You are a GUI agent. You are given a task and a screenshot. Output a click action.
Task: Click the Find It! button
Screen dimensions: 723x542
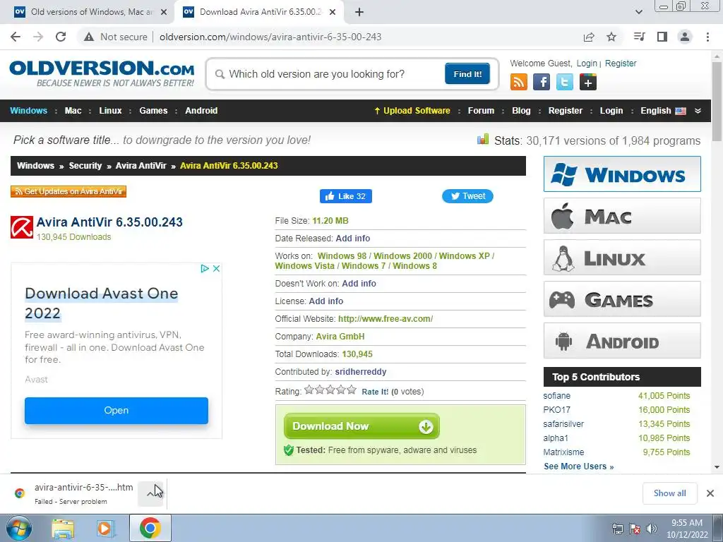[467, 73]
